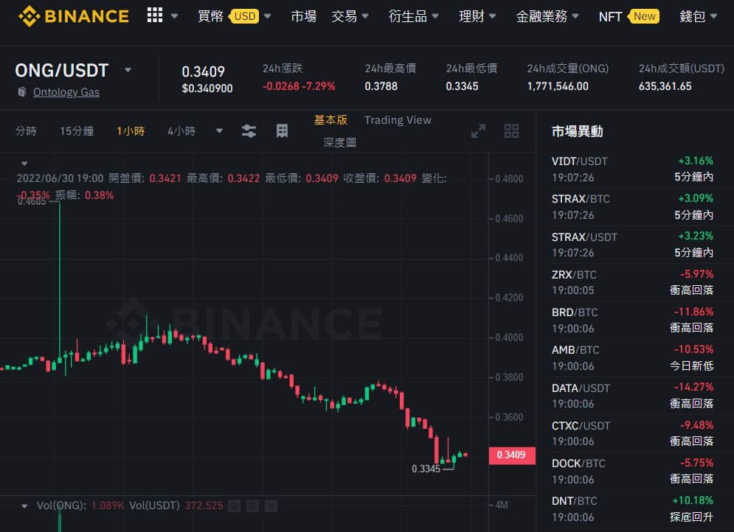The height and width of the screenshot is (532, 734).
Task: Select 15分鐘 interval
Action: pyautogui.click(x=77, y=131)
